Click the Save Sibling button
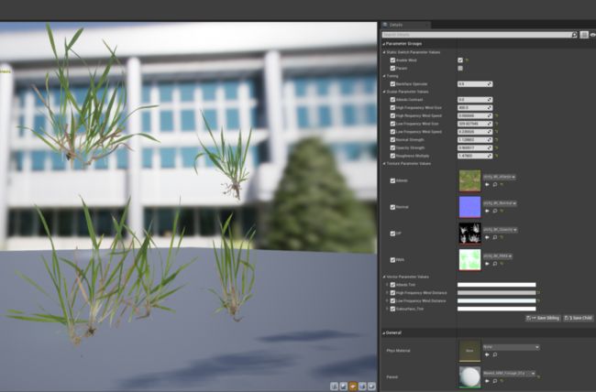 tap(543, 318)
